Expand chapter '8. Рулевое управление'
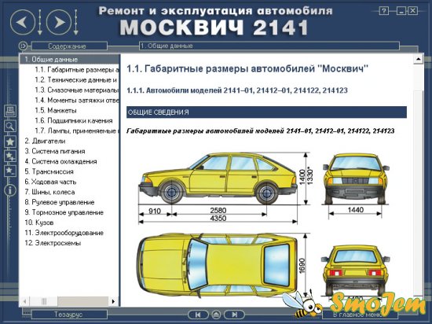 click(x=60, y=202)
